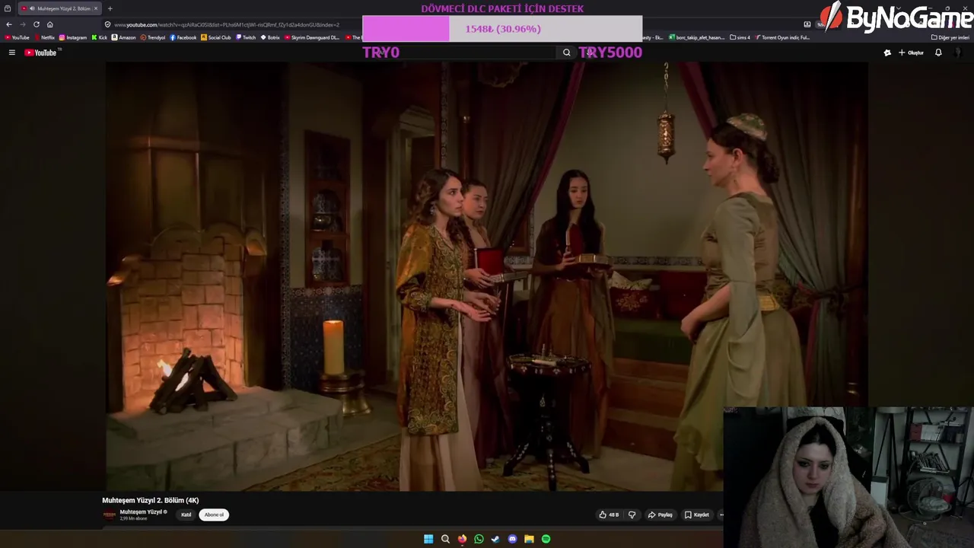Click the video player area
The width and height of the screenshot is (974, 548).
(487, 276)
